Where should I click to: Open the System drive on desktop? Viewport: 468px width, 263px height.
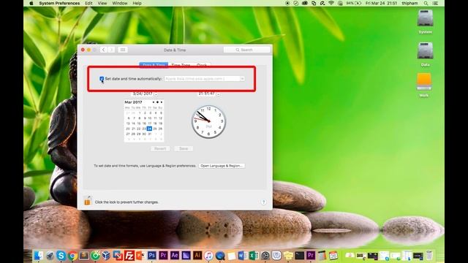coord(426,21)
